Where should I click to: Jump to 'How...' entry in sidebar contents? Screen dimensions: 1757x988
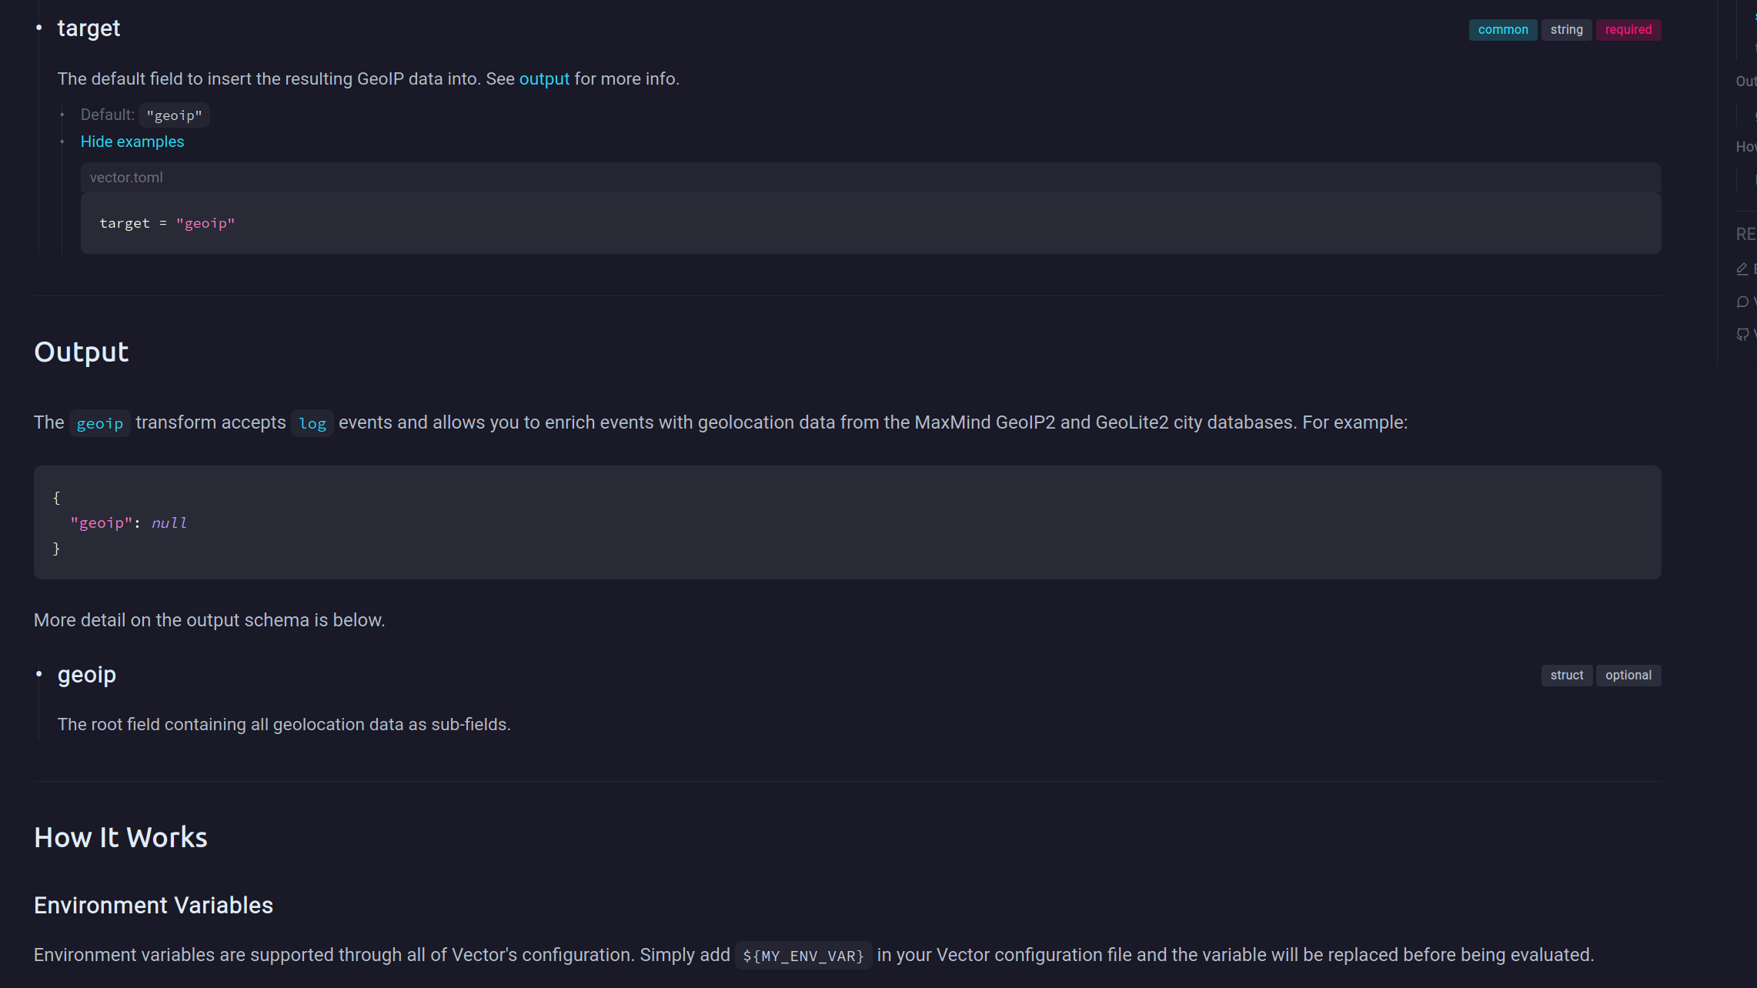click(1745, 147)
